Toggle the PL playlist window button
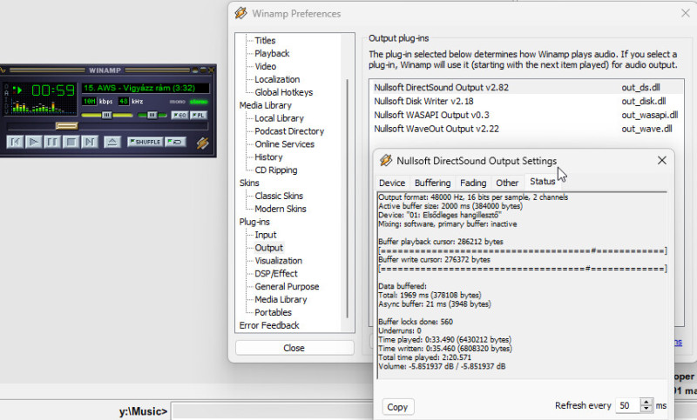697x420 pixels. point(199,116)
